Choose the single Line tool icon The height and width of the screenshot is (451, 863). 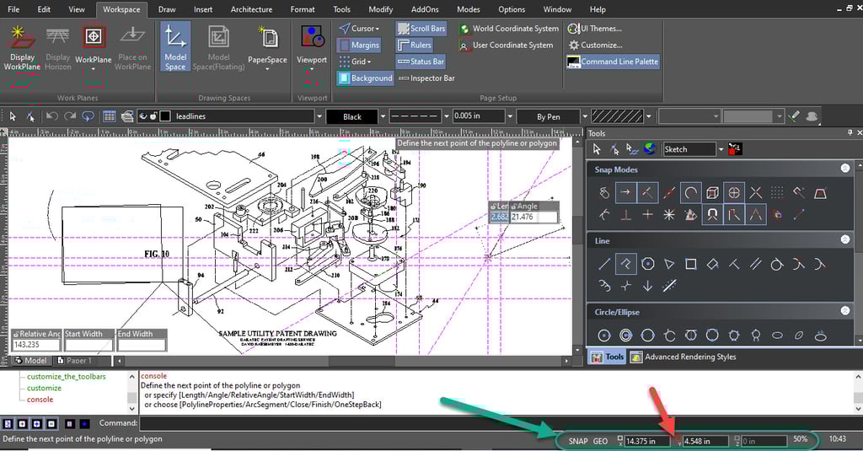(x=604, y=264)
